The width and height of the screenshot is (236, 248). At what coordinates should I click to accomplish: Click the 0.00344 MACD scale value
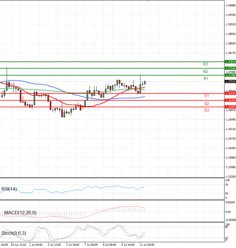(x=230, y=202)
